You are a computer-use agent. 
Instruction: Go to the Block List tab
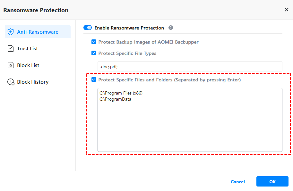pos(28,65)
